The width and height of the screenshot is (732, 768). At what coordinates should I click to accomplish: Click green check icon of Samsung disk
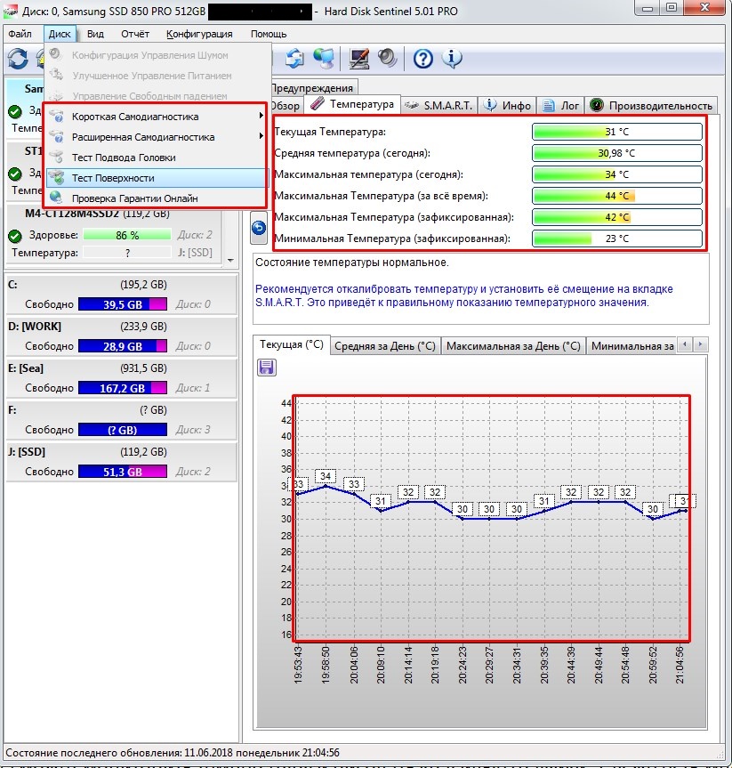(x=15, y=111)
